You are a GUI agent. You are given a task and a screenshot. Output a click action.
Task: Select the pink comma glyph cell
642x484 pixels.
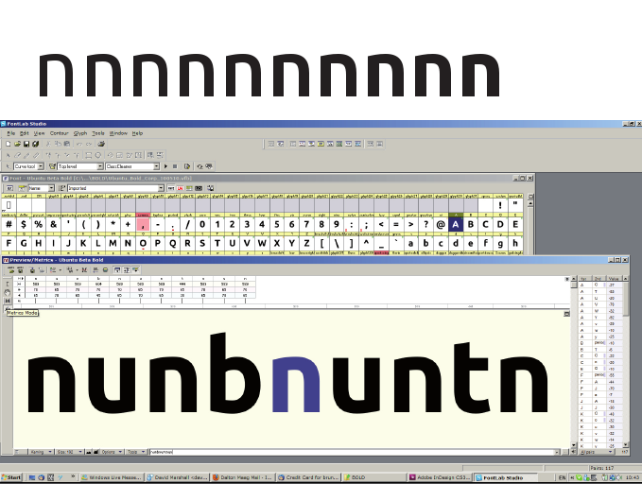tap(143, 224)
